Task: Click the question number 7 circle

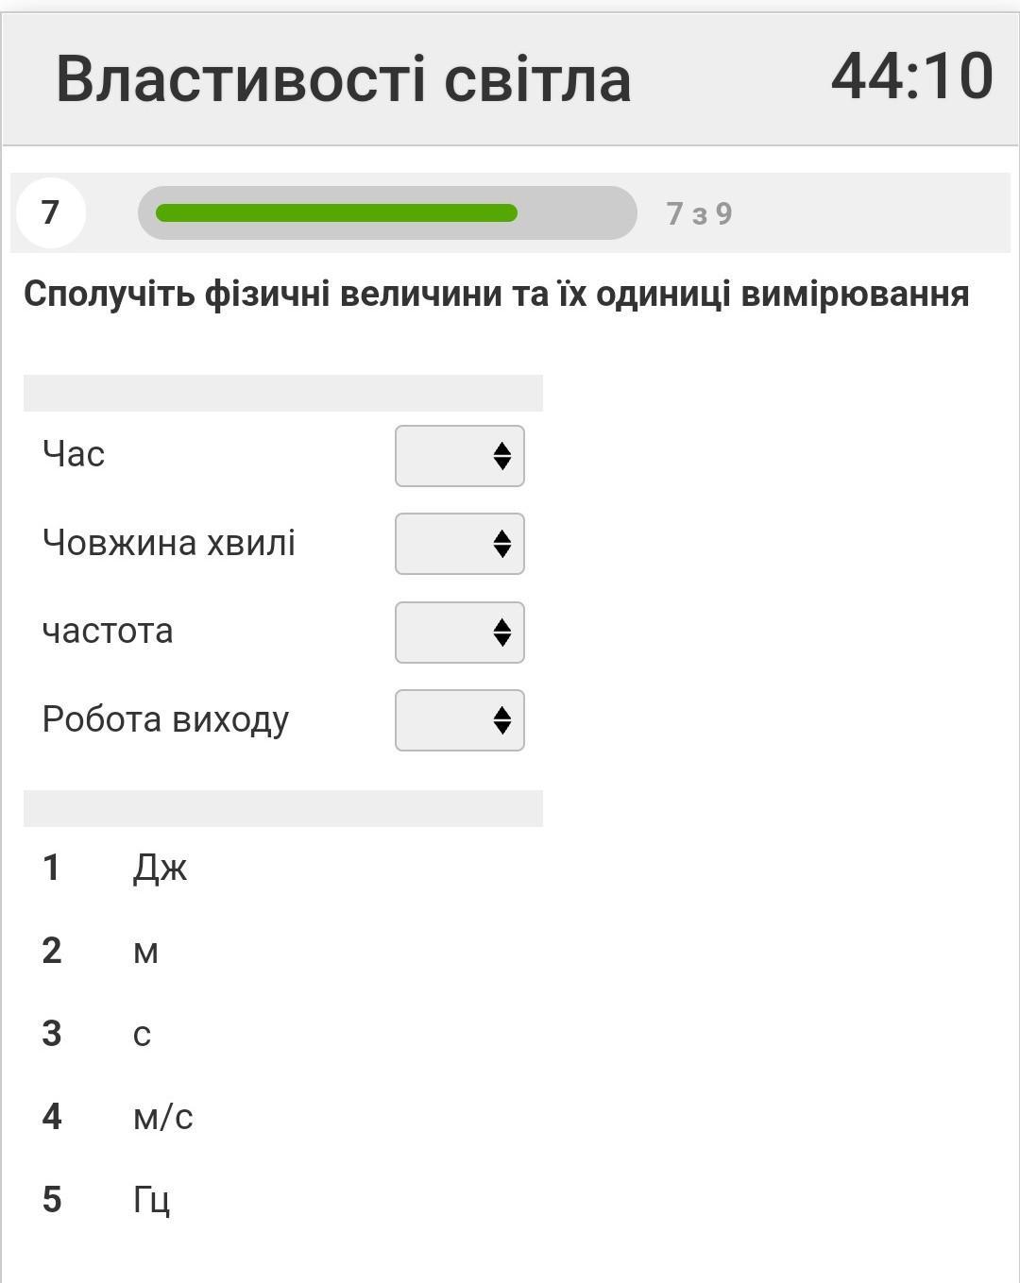Action: point(51,212)
